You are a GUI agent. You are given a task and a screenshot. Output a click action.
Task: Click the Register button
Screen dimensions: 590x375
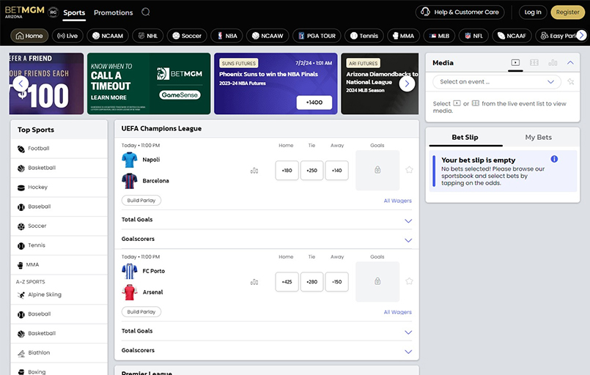coord(567,12)
